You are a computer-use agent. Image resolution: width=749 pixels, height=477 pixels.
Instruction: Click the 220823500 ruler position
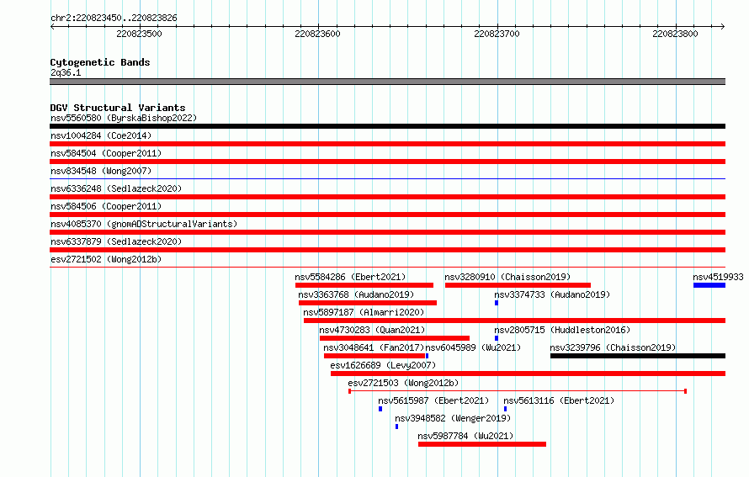coord(139,34)
